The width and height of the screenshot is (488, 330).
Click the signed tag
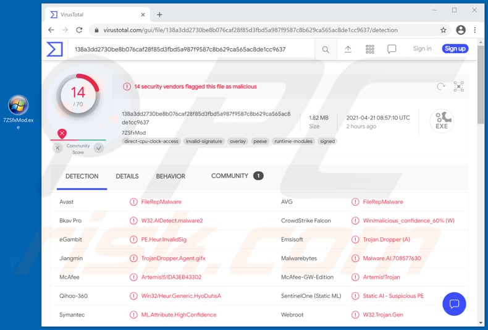pyautogui.click(x=327, y=142)
